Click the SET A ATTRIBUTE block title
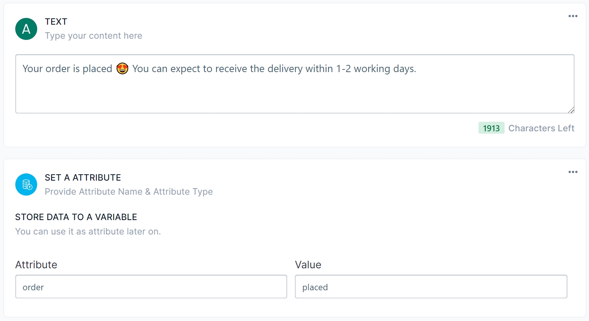Screen dimensions: 589x321 click(x=83, y=178)
